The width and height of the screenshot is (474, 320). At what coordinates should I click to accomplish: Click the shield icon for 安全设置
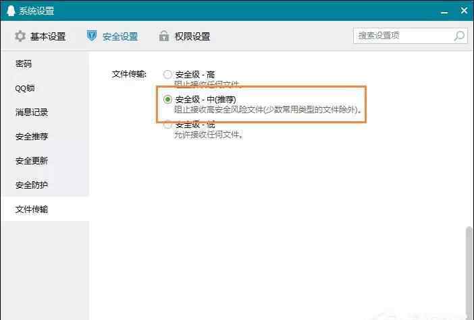coord(92,36)
